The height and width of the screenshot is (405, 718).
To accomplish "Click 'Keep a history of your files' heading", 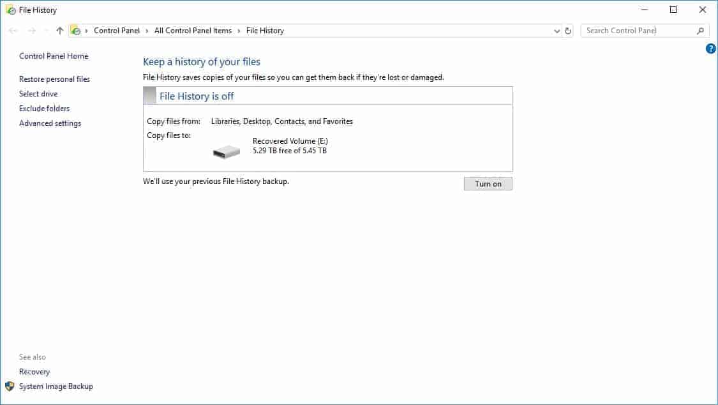I will [x=202, y=62].
